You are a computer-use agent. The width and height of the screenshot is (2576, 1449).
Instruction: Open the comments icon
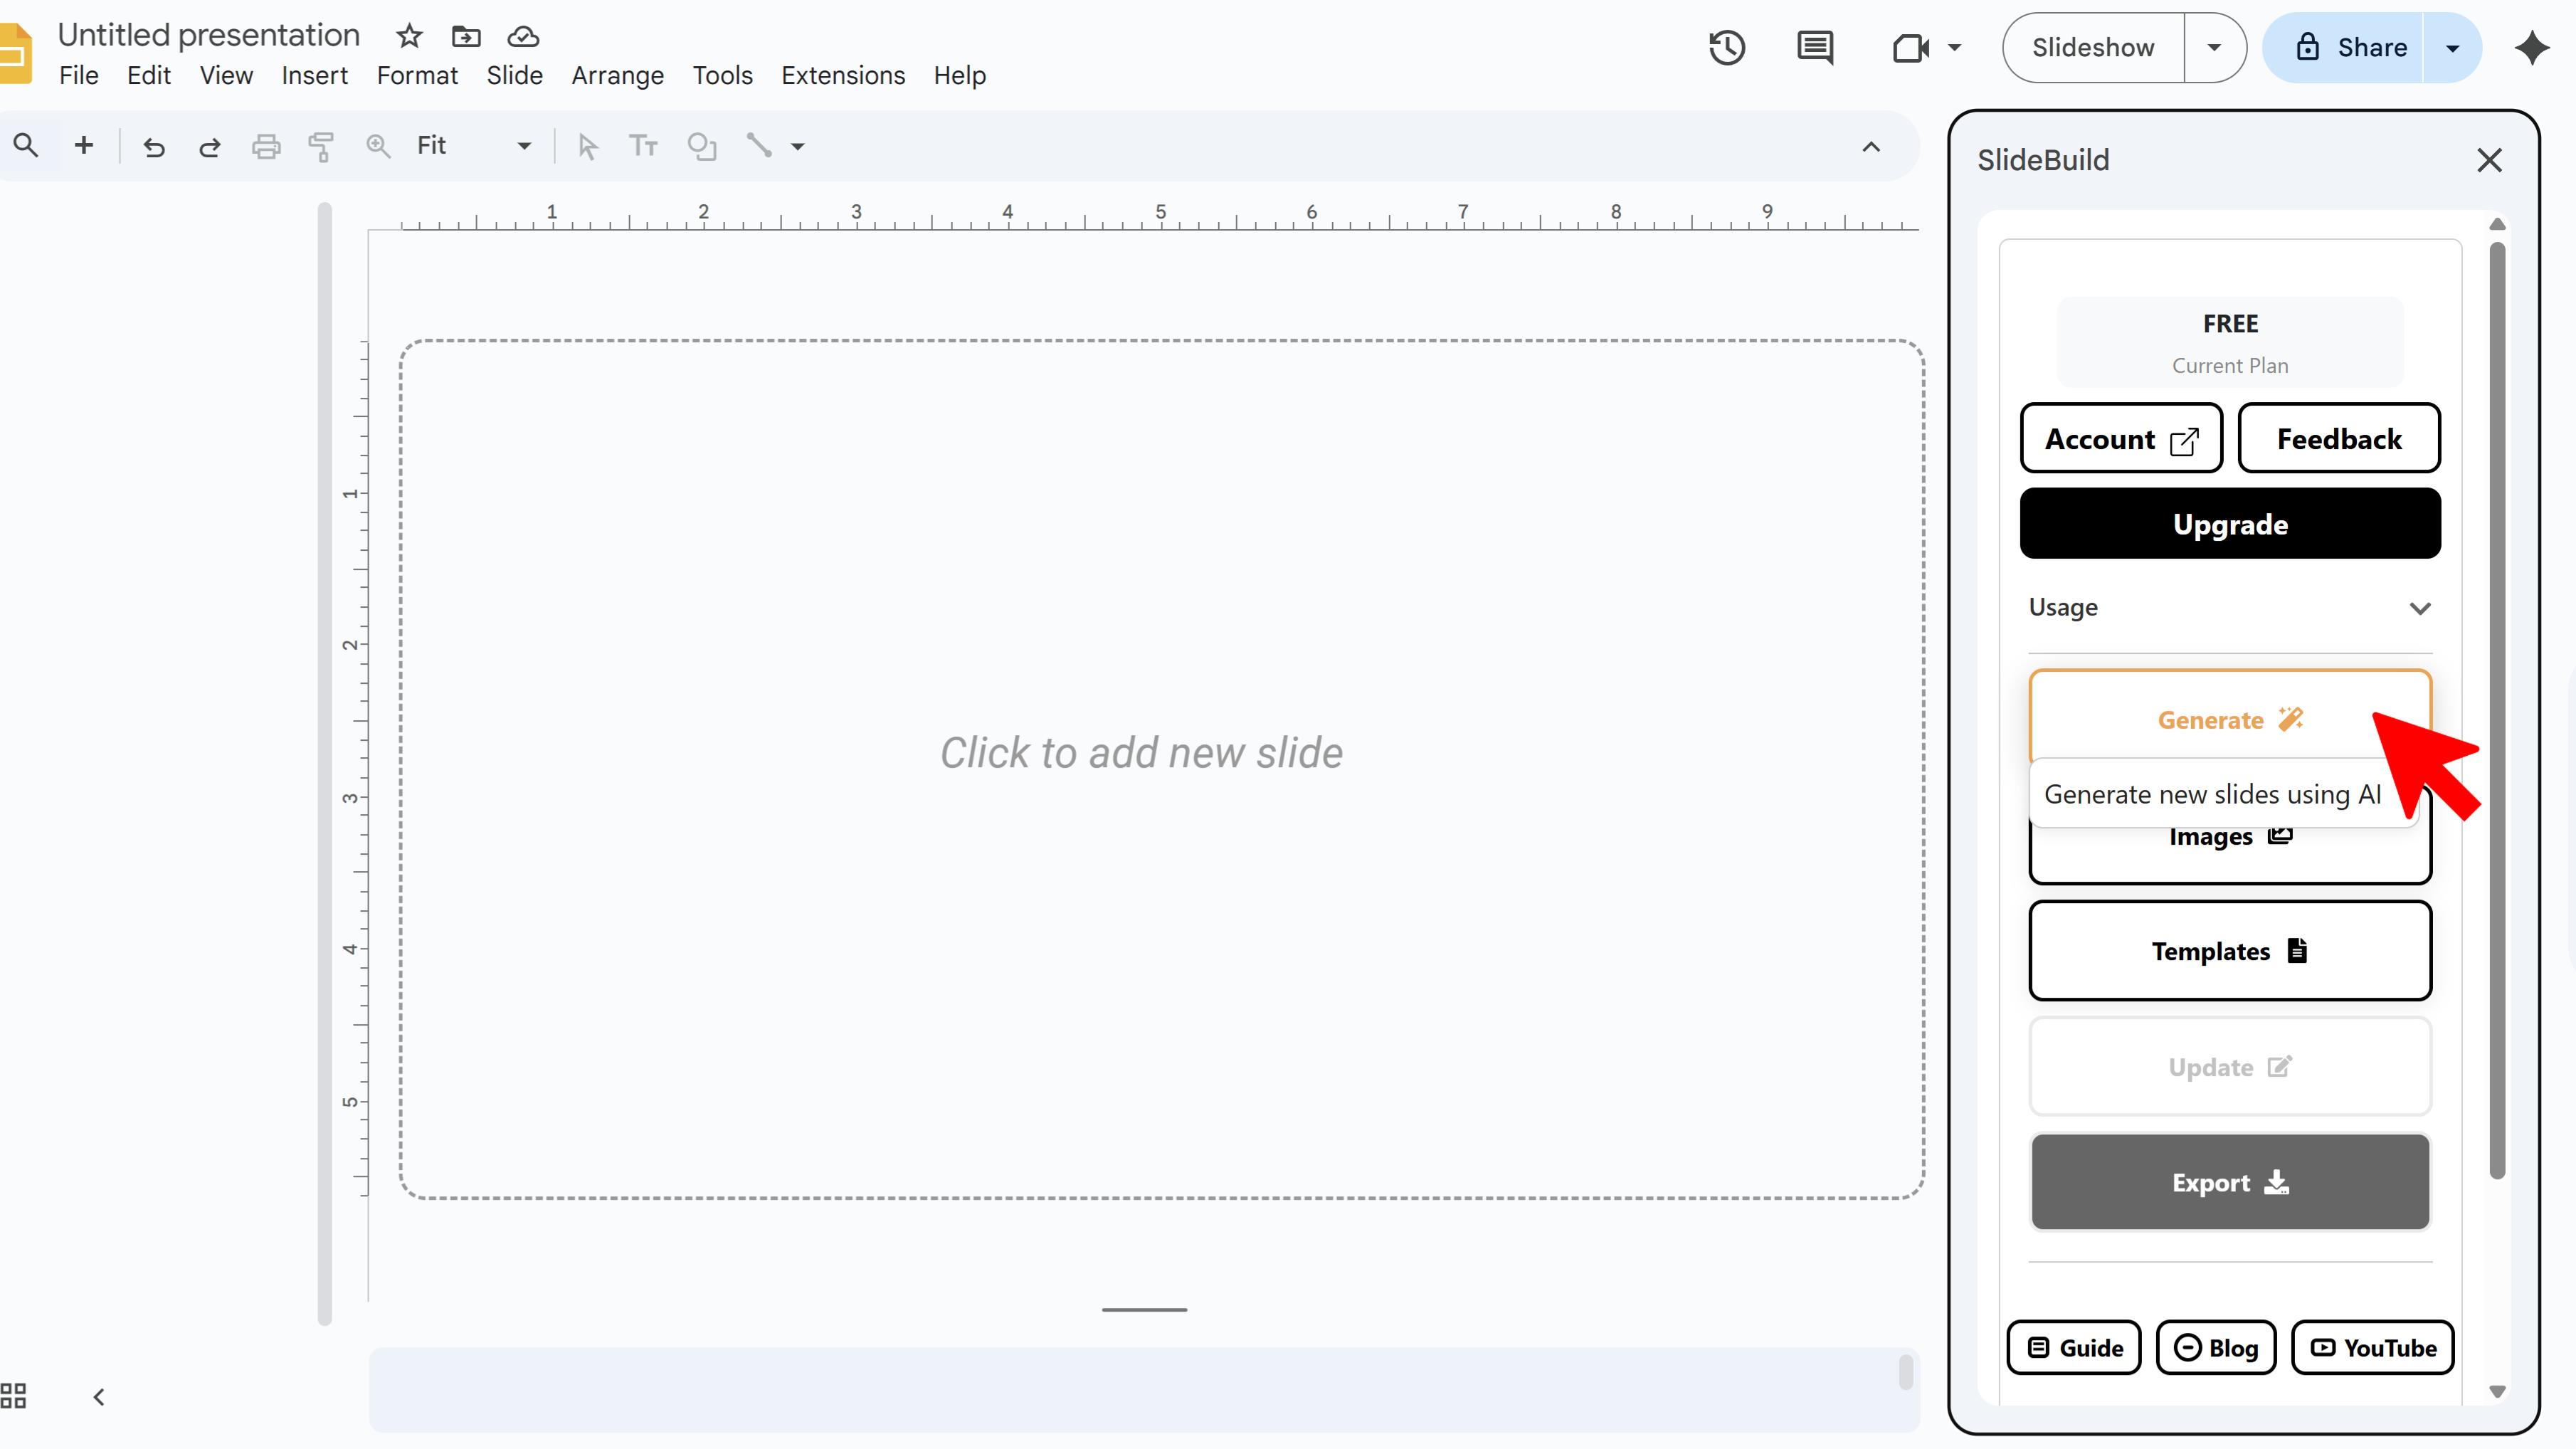coord(1815,48)
